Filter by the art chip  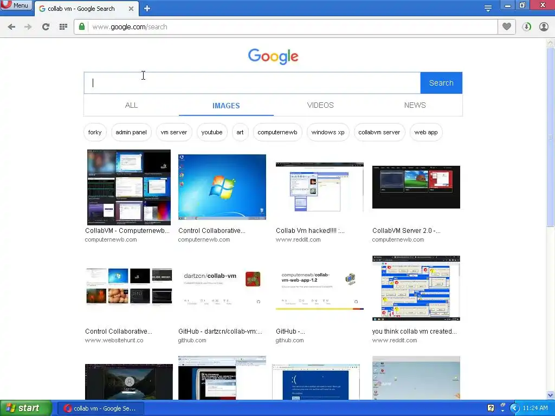coord(240,132)
